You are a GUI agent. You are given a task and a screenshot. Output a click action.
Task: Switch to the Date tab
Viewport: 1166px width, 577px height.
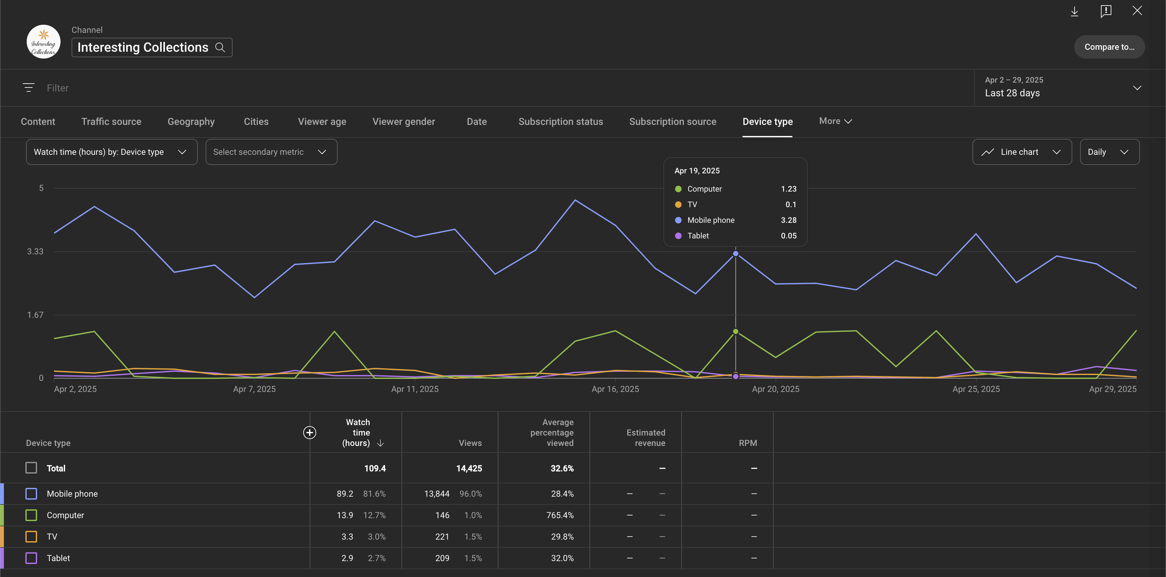coord(477,122)
